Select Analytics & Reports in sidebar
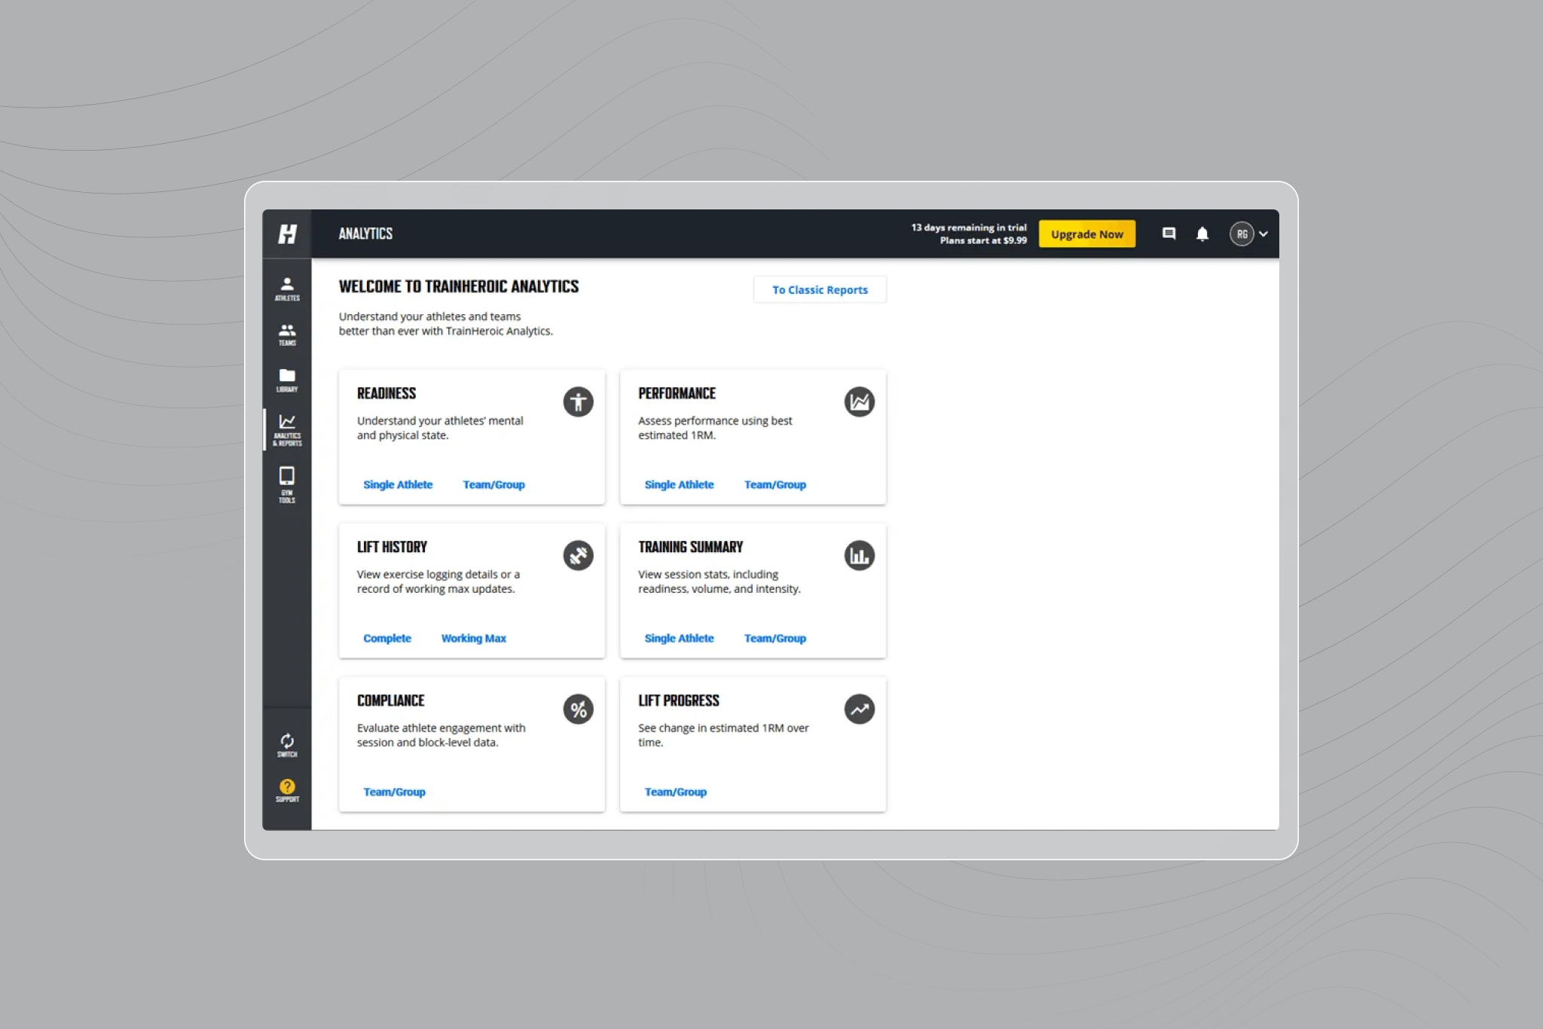The width and height of the screenshot is (1543, 1029). [x=287, y=430]
